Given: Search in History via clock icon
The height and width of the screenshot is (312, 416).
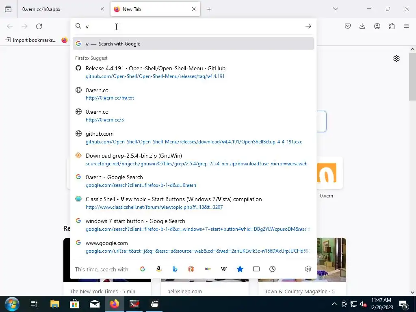Looking at the screenshot, I should point(273,269).
